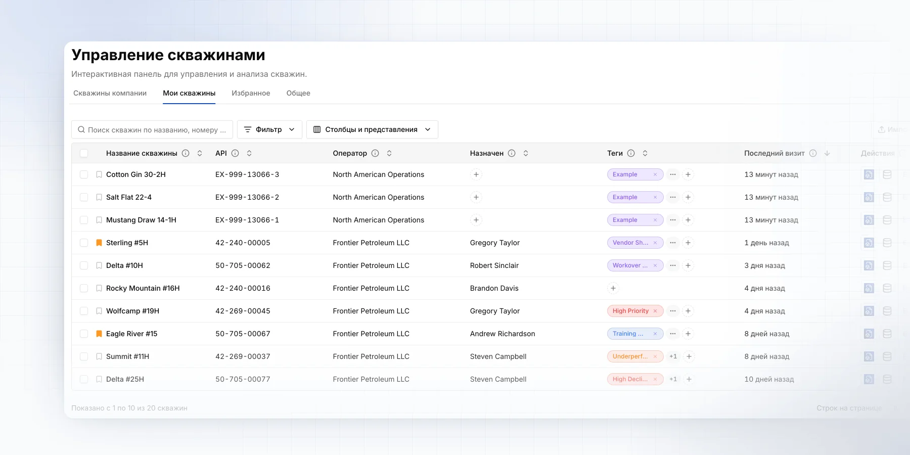Focus the well search field
The width and height of the screenshot is (910, 455).
click(152, 129)
